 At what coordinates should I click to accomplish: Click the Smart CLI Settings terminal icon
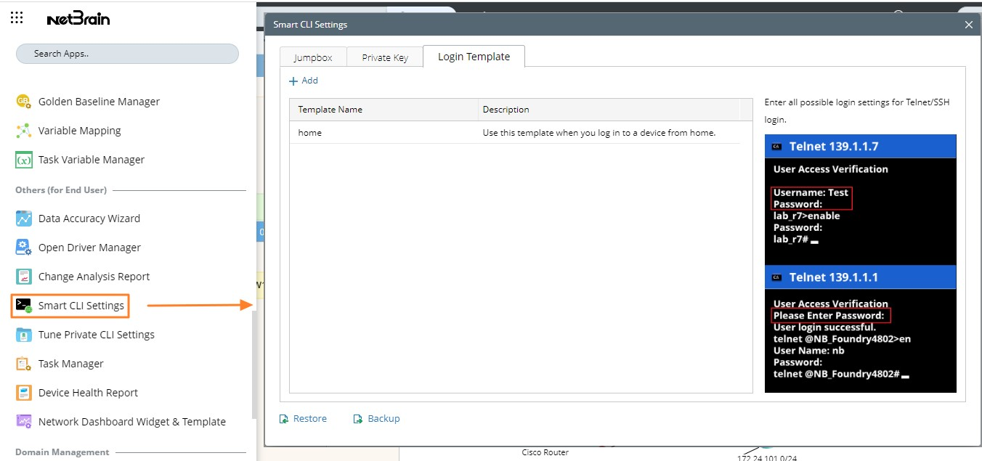(24, 306)
